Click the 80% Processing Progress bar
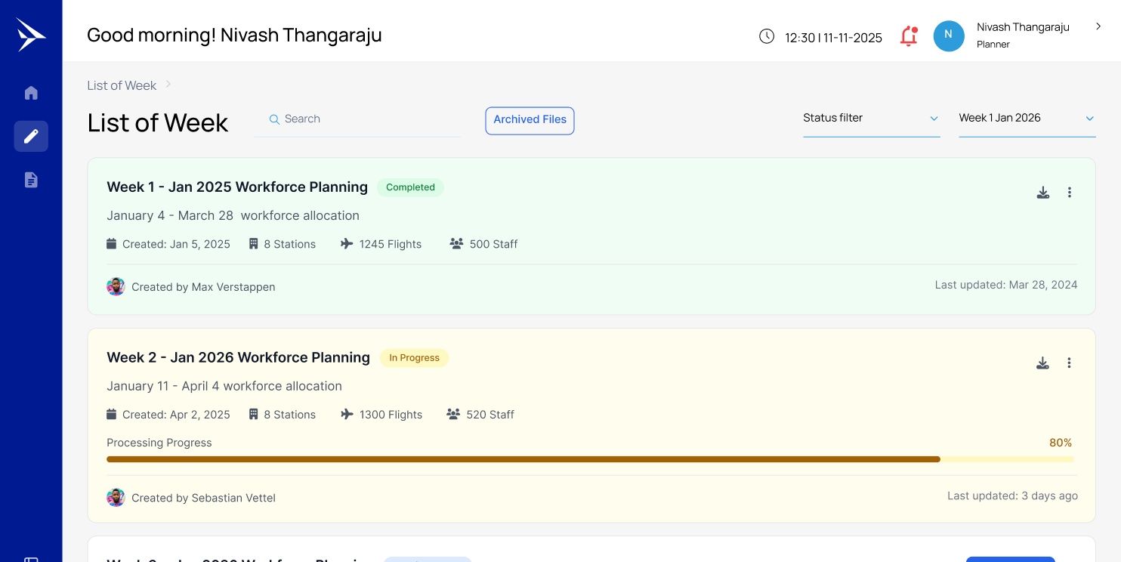 point(589,459)
